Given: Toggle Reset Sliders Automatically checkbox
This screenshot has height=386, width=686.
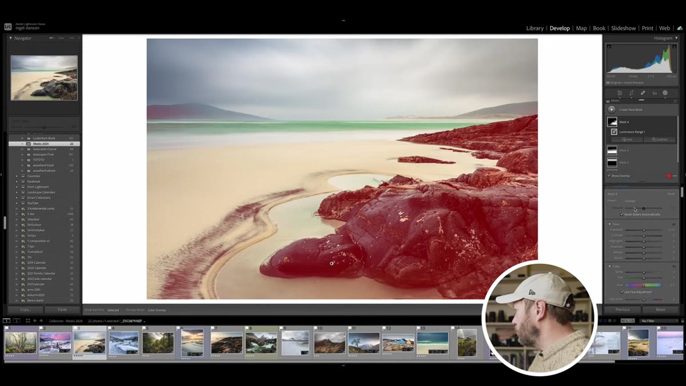Looking at the screenshot, I should (622, 214).
